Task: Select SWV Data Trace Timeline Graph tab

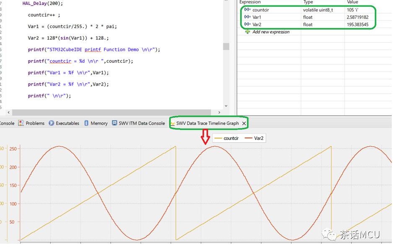Action: pyautogui.click(x=207, y=123)
